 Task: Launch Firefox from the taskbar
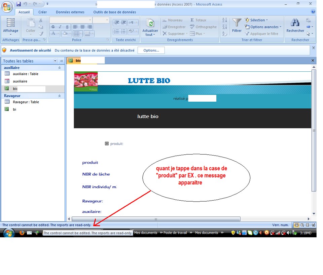[x=22, y=233]
